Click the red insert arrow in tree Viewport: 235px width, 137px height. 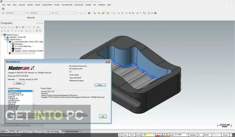(x=10, y=53)
